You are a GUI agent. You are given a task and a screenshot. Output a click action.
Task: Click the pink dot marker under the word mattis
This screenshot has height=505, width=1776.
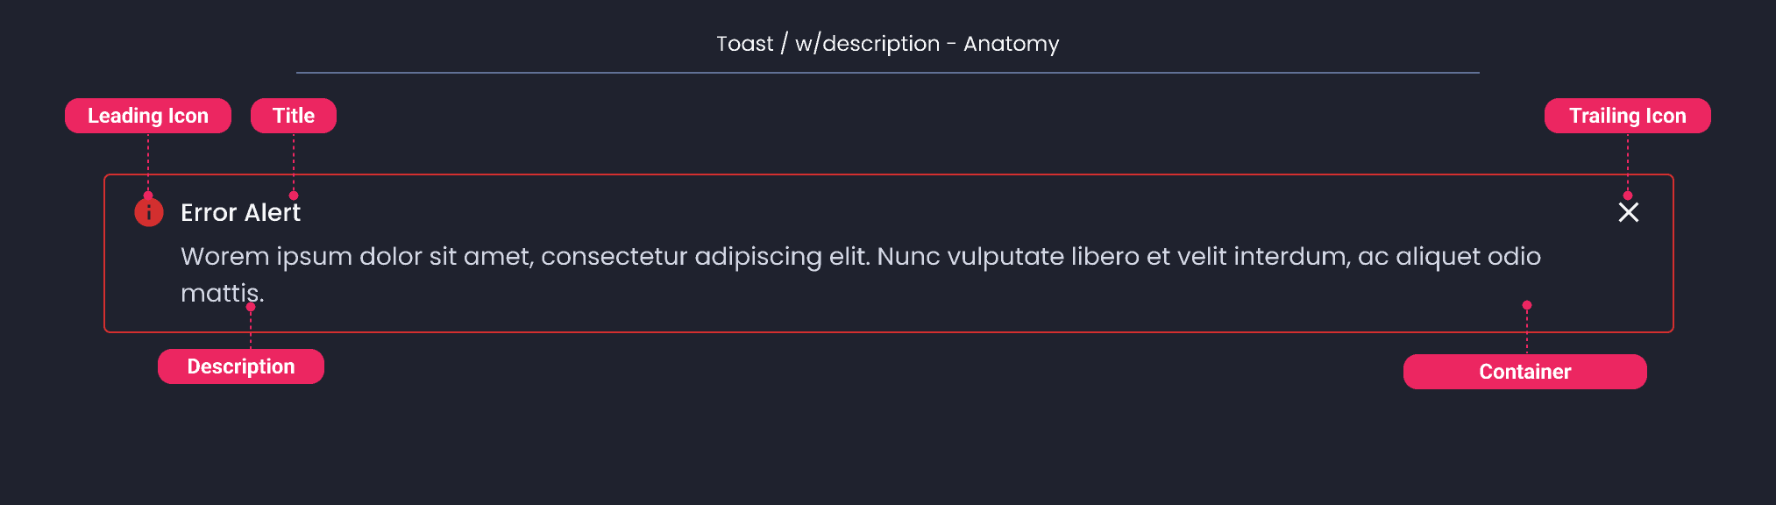250,306
